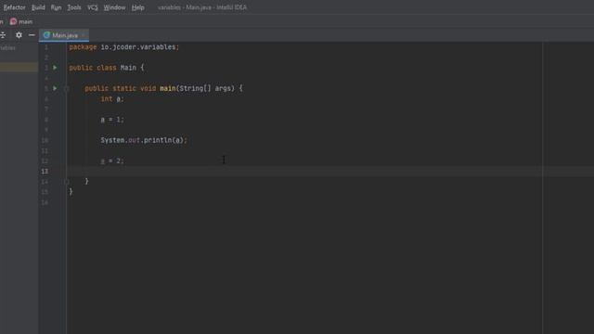Collapse the main method fold marker on line 5
Image resolution: width=594 pixels, height=334 pixels.
66,88
